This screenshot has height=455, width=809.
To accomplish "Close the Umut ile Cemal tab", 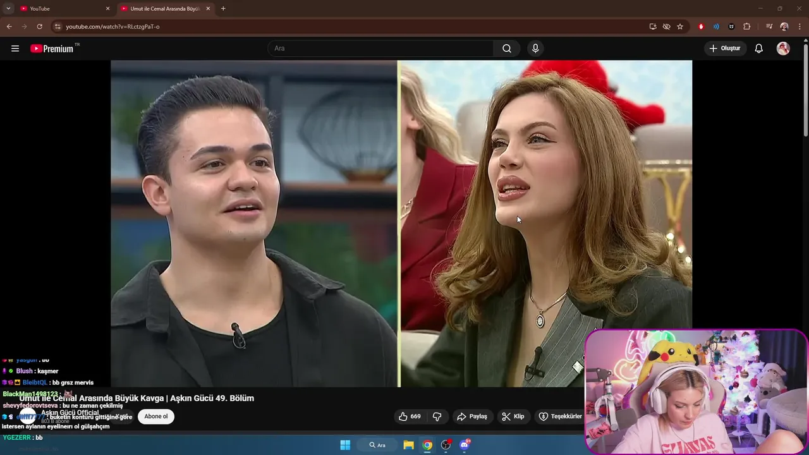I will (208, 8).
